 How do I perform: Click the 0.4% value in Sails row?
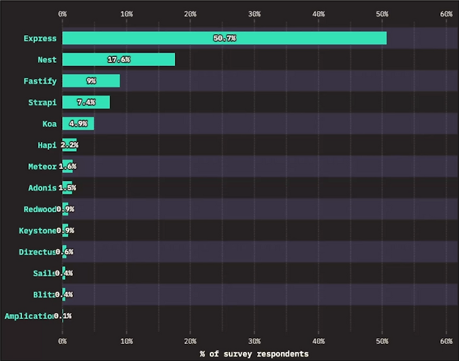(64, 273)
